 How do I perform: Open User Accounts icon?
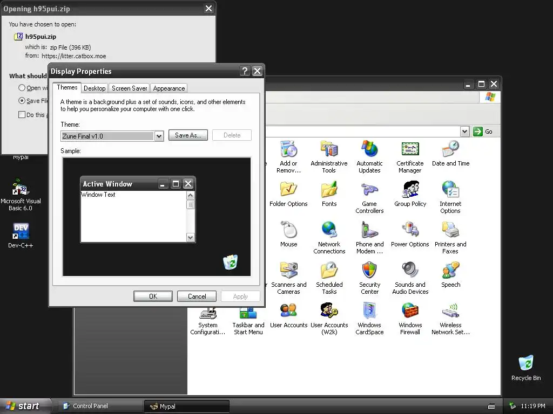pos(288,311)
